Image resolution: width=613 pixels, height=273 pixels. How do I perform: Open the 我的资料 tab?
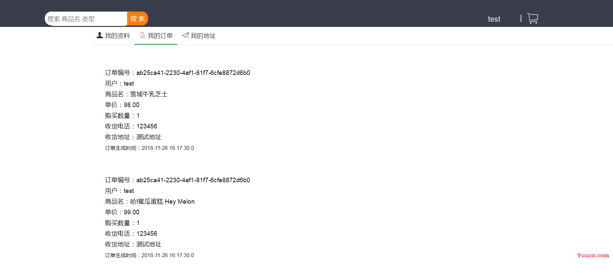(x=113, y=36)
